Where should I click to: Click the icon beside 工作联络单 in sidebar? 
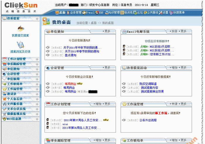pos(4,84)
